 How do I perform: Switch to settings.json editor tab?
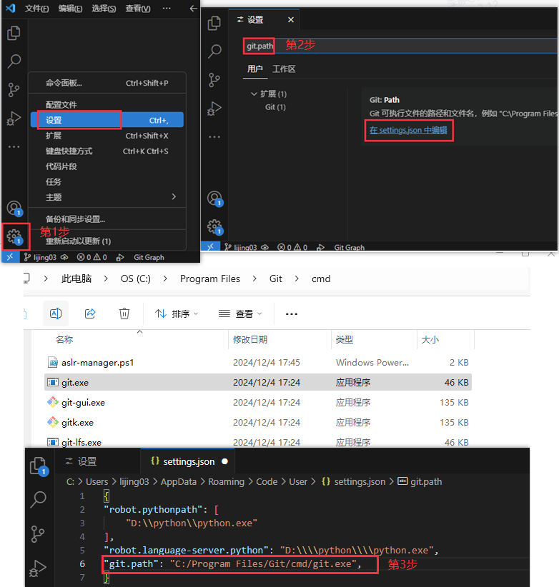(x=187, y=461)
